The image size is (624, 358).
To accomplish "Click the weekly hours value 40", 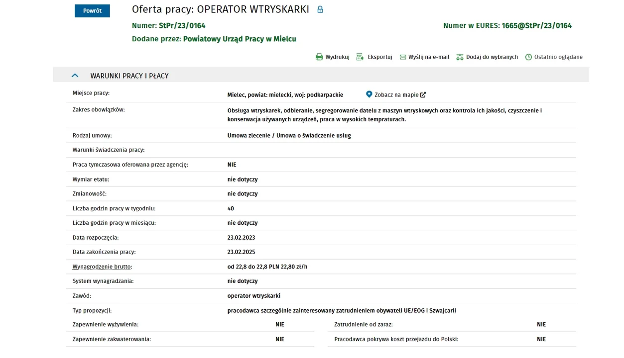I will tap(231, 209).
